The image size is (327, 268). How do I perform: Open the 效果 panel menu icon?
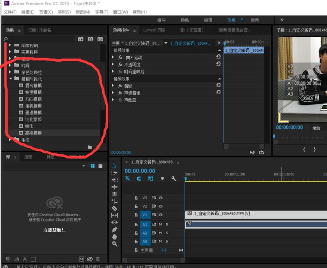[x=19, y=30]
